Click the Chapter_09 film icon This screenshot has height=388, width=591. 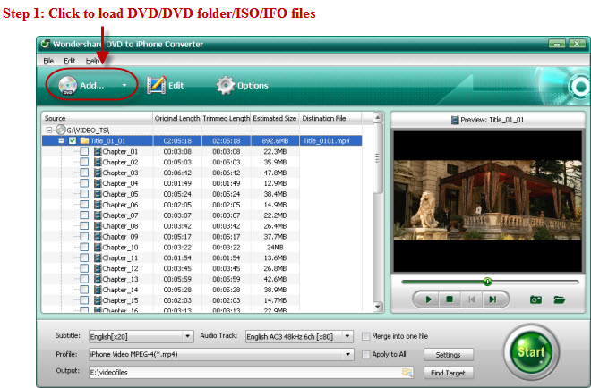point(98,236)
